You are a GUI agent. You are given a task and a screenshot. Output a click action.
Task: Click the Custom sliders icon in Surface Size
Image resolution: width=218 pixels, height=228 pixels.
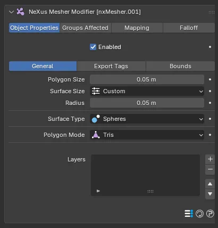click(96, 91)
